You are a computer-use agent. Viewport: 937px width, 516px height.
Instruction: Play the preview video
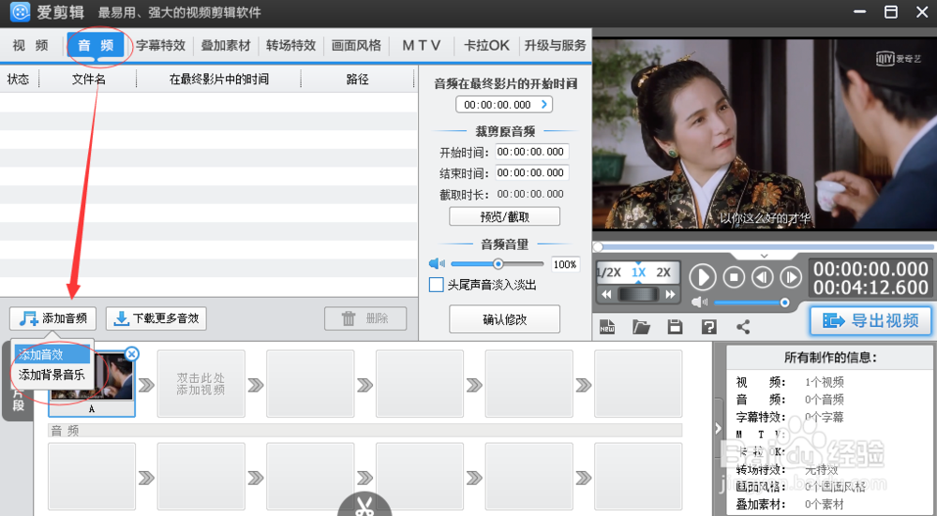tap(702, 278)
